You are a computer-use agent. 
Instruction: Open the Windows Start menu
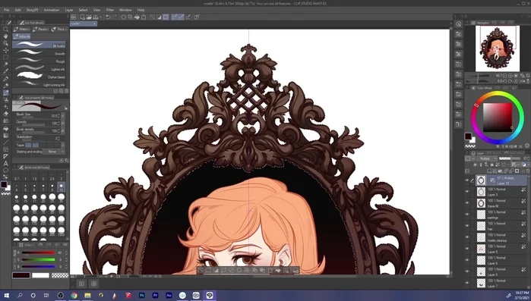coord(6,295)
